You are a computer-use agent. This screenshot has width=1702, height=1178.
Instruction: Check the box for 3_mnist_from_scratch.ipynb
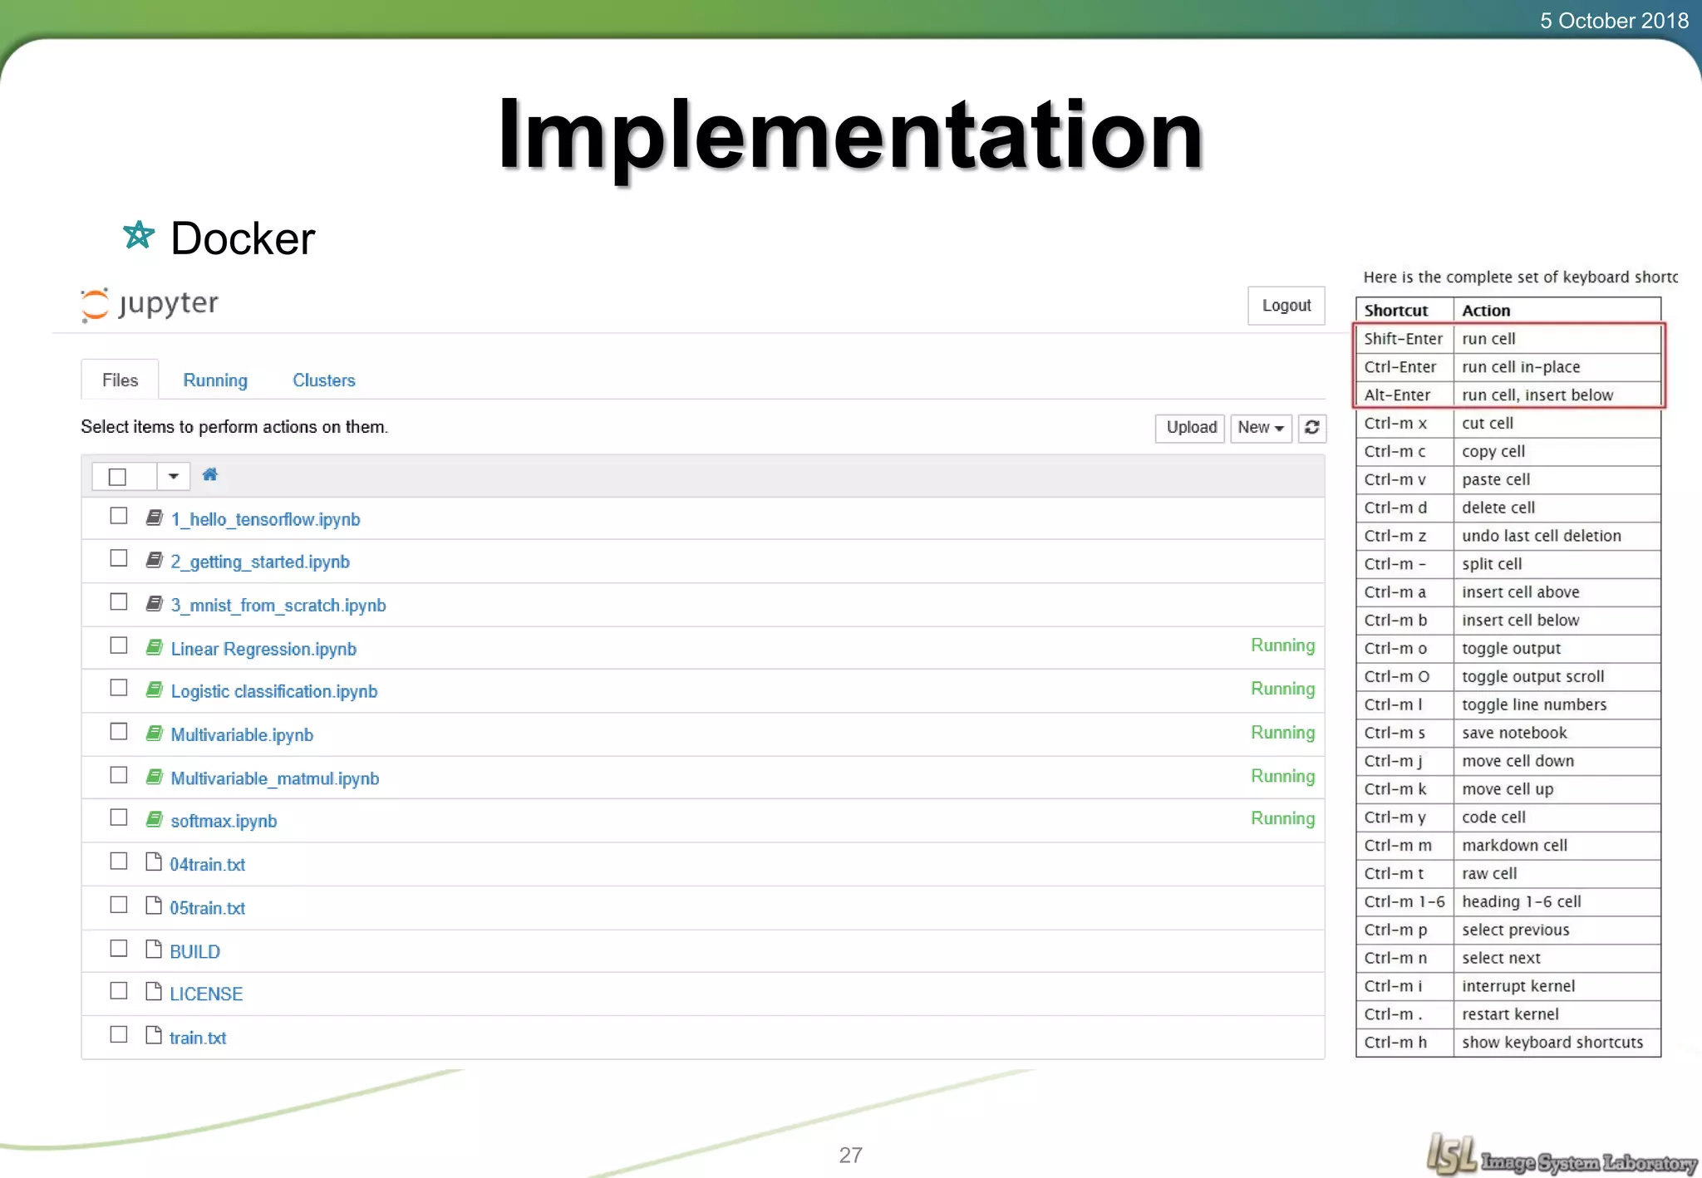click(119, 601)
